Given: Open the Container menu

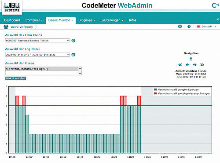Looking at the screenshot, I should tap(34, 20).
